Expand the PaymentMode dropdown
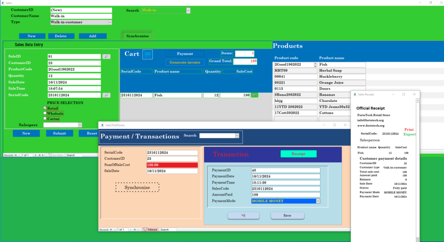The image size is (444, 242). pyautogui.click(x=318, y=201)
